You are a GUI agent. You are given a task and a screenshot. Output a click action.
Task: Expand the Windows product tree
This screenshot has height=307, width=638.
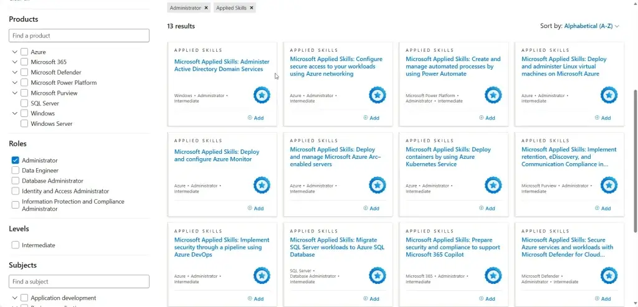[x=15, y=113]
